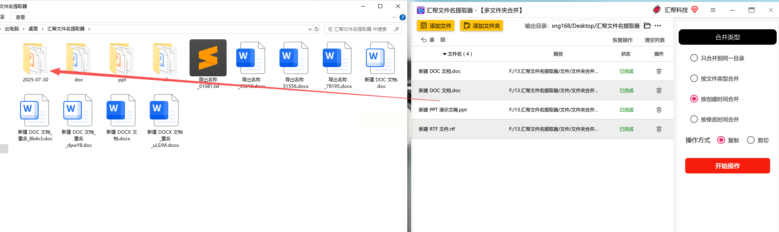This screenshot has height=232, width=779.
Task: Expand the address bar history dropdown
Action: (x=310, y=29)
